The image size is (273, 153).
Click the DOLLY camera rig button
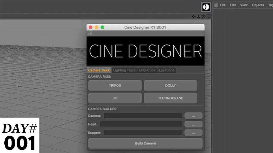[x=170, y=85]
